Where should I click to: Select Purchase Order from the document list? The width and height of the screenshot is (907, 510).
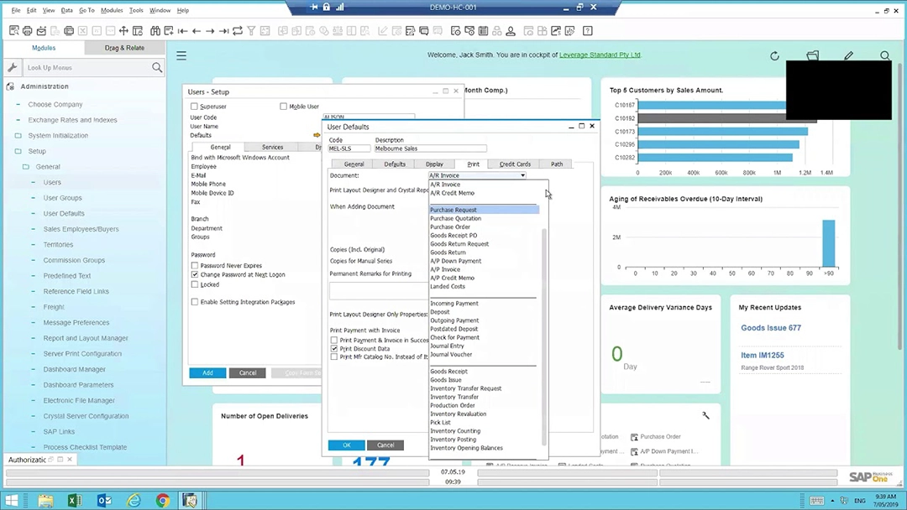click(450, 226)
